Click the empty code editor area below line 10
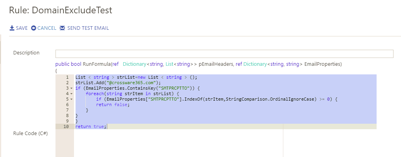The image size is (401, 157). pyautogui.click(x=225, y=143)
